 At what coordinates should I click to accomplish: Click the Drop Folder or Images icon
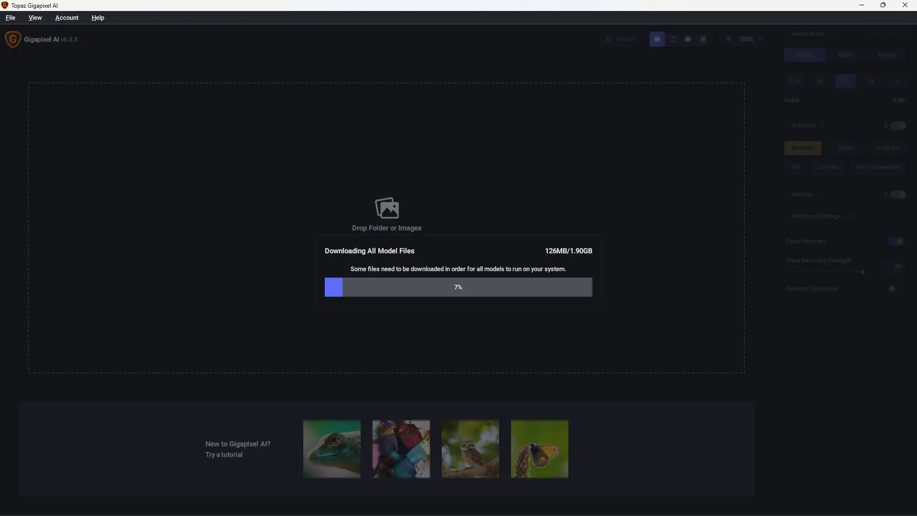pyautogui.click(x=387, y=208)
